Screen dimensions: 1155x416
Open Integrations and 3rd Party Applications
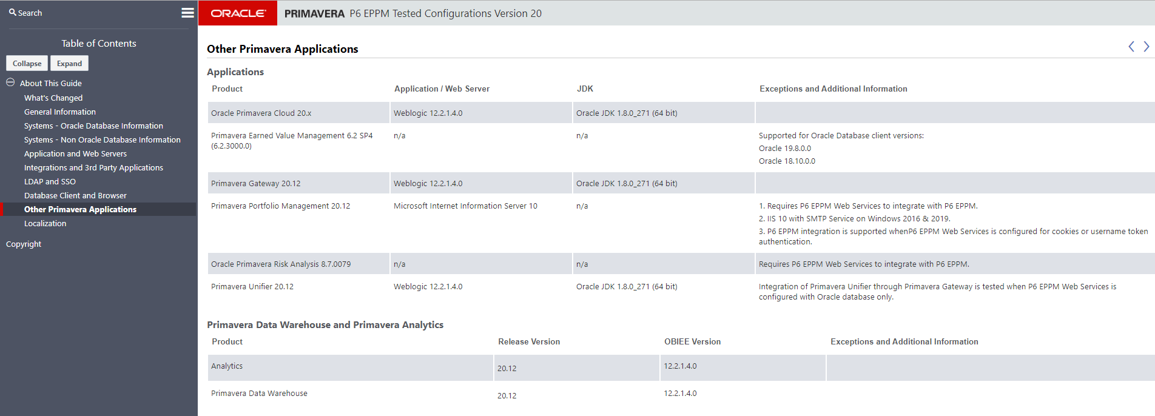pyautogui.click(x=93, y=167)
